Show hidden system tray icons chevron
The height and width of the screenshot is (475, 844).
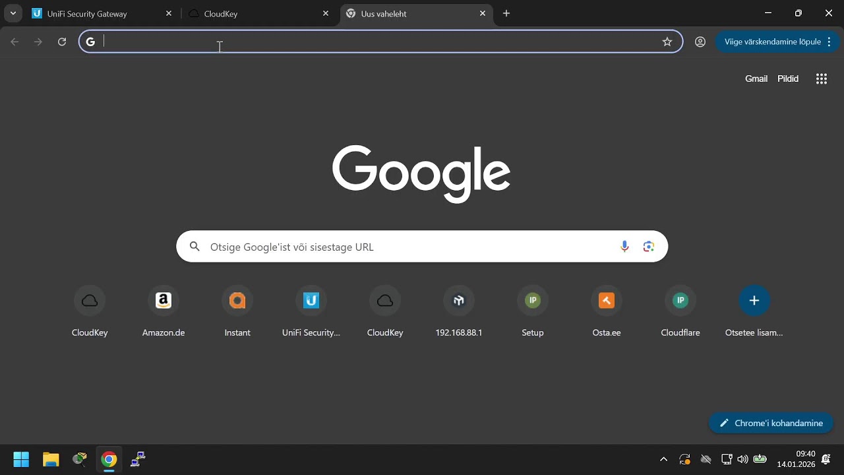663,459
